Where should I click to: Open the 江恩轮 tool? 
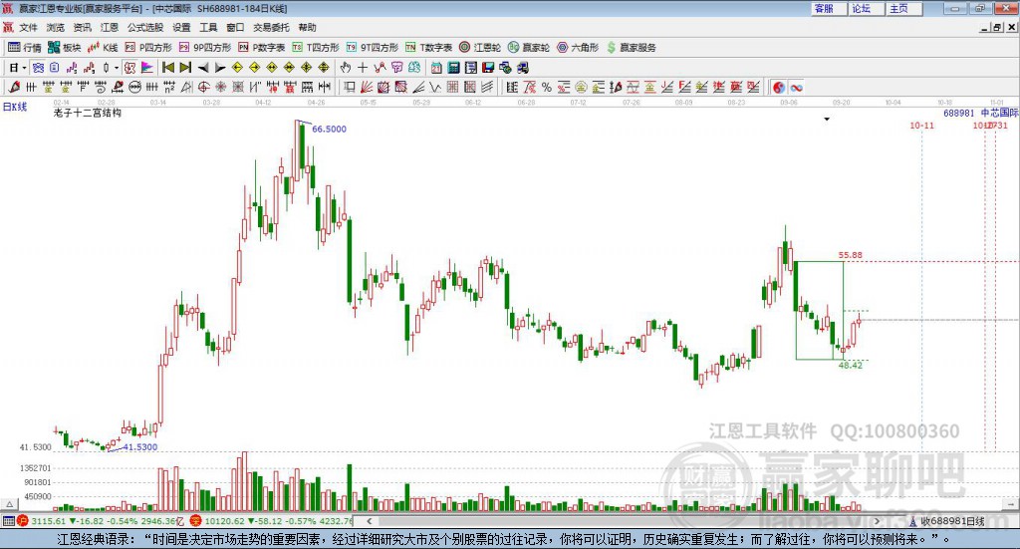coord(480,48)
